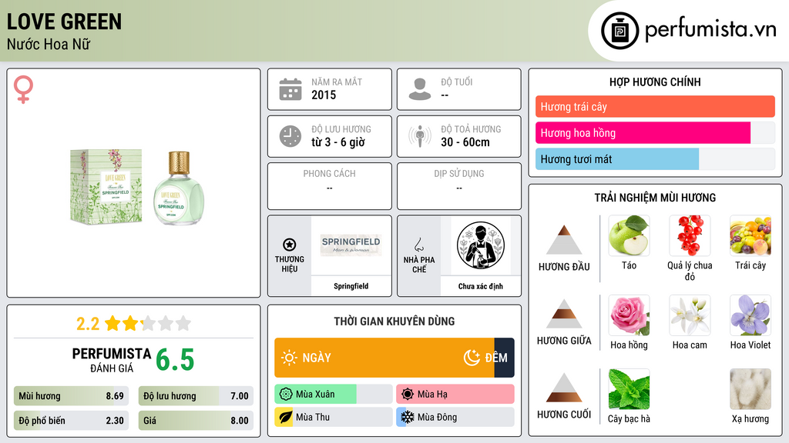Click the nose icon above Nhà pha chế
This screenshot has width=789, height=443.
pos(418,245)
